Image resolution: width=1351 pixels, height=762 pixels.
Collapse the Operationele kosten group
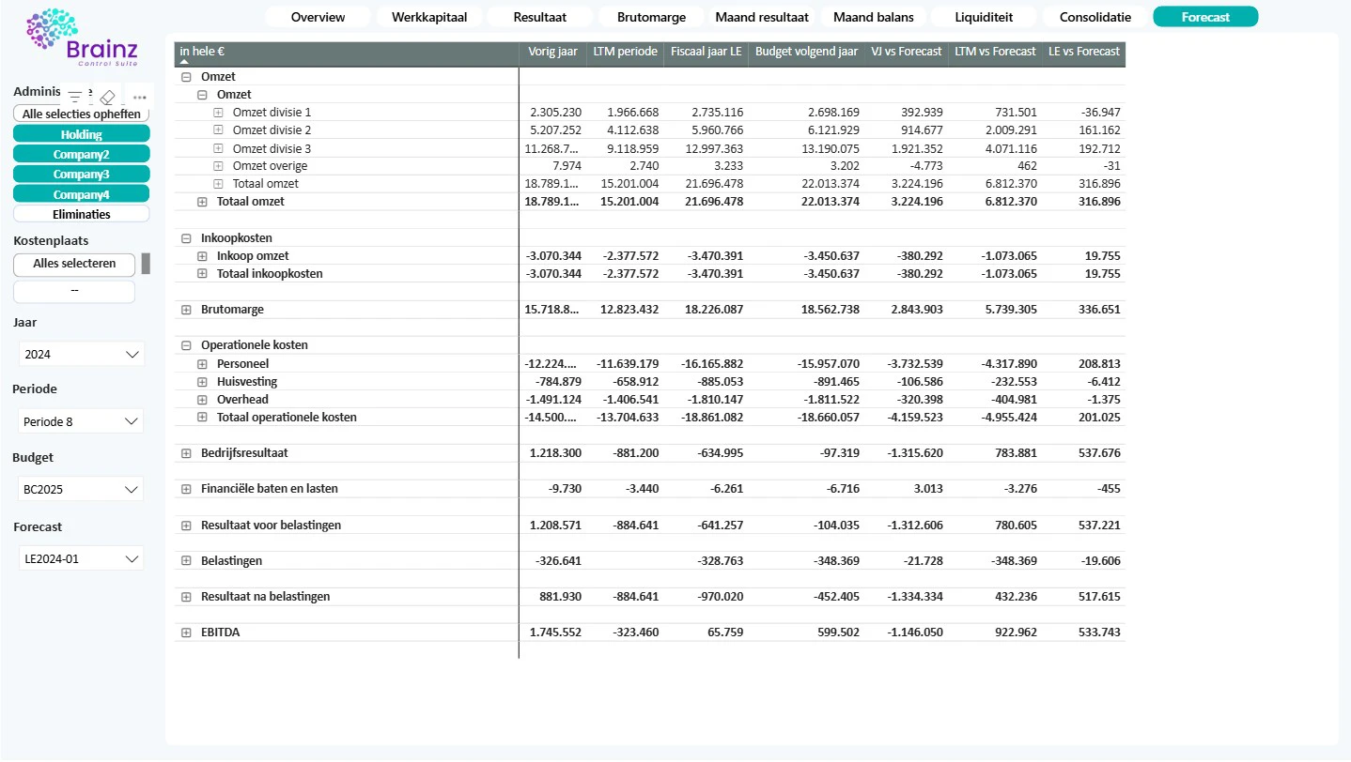[x=186, y=345]
